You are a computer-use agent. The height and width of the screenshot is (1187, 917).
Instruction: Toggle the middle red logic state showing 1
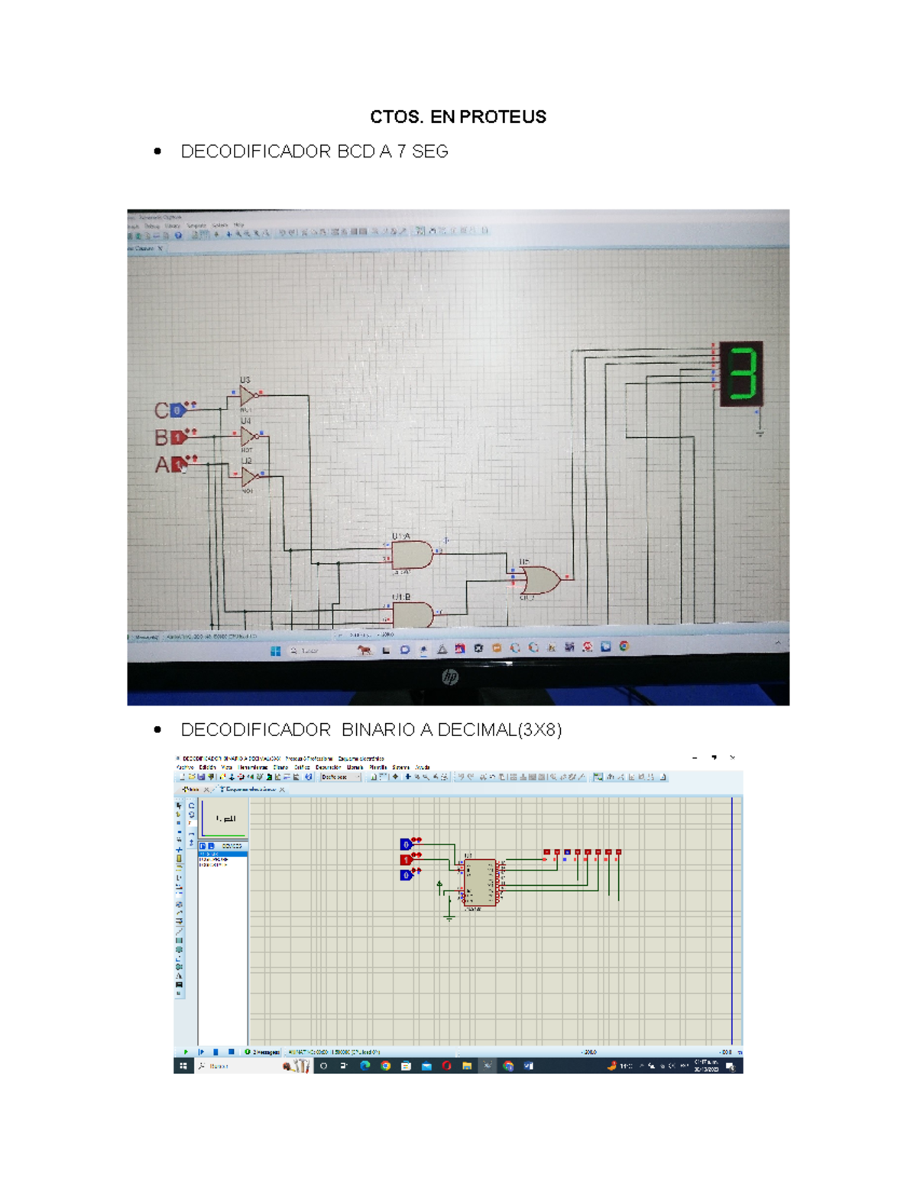[406, 860]
